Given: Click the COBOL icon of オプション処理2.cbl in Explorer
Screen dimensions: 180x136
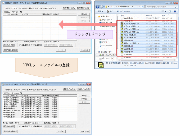Looking at the screenshot, I should [x=122, y=26].
